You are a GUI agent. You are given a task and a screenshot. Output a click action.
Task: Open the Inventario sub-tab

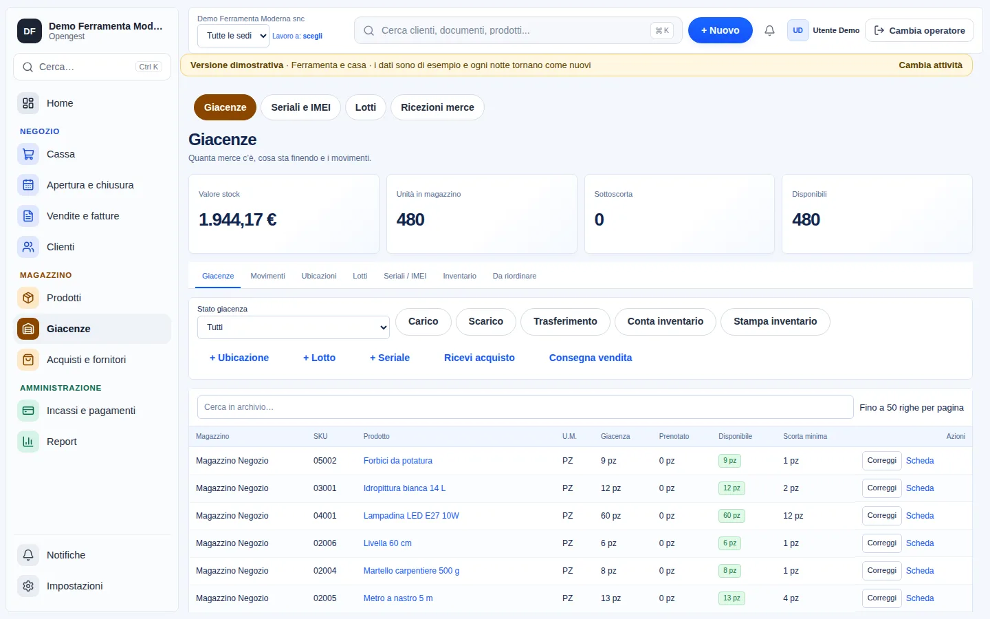tap(459, 276)
